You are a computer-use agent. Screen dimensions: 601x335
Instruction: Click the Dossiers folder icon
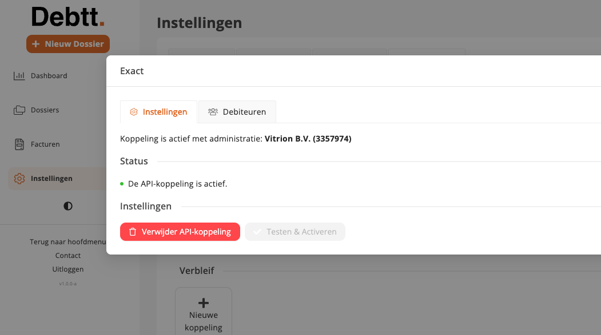pyautogui.click(x=19, y=110)
